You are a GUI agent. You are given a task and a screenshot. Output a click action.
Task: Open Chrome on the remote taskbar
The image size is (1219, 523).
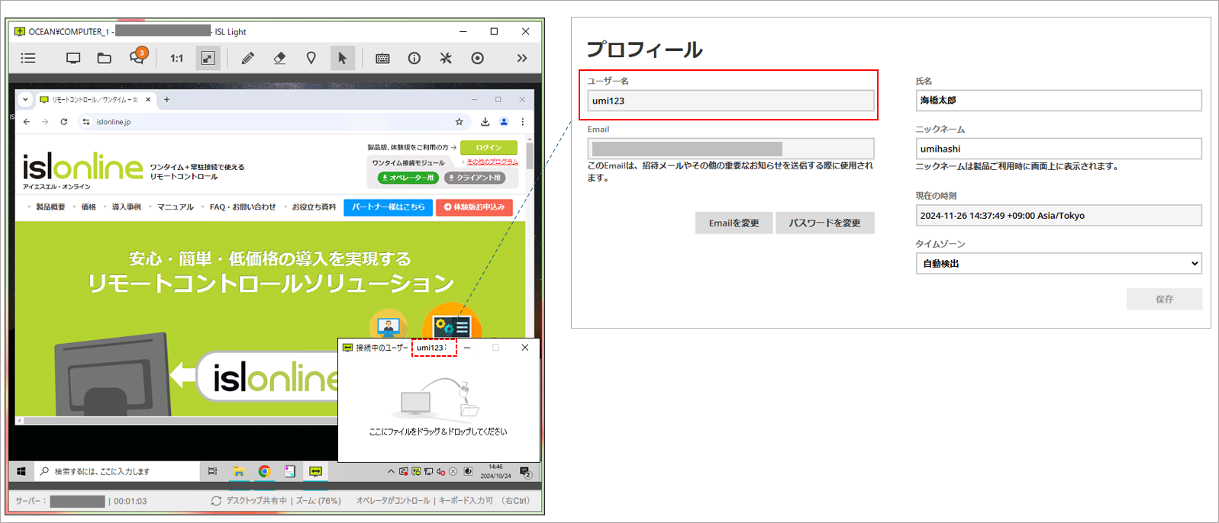pos(264,472)
